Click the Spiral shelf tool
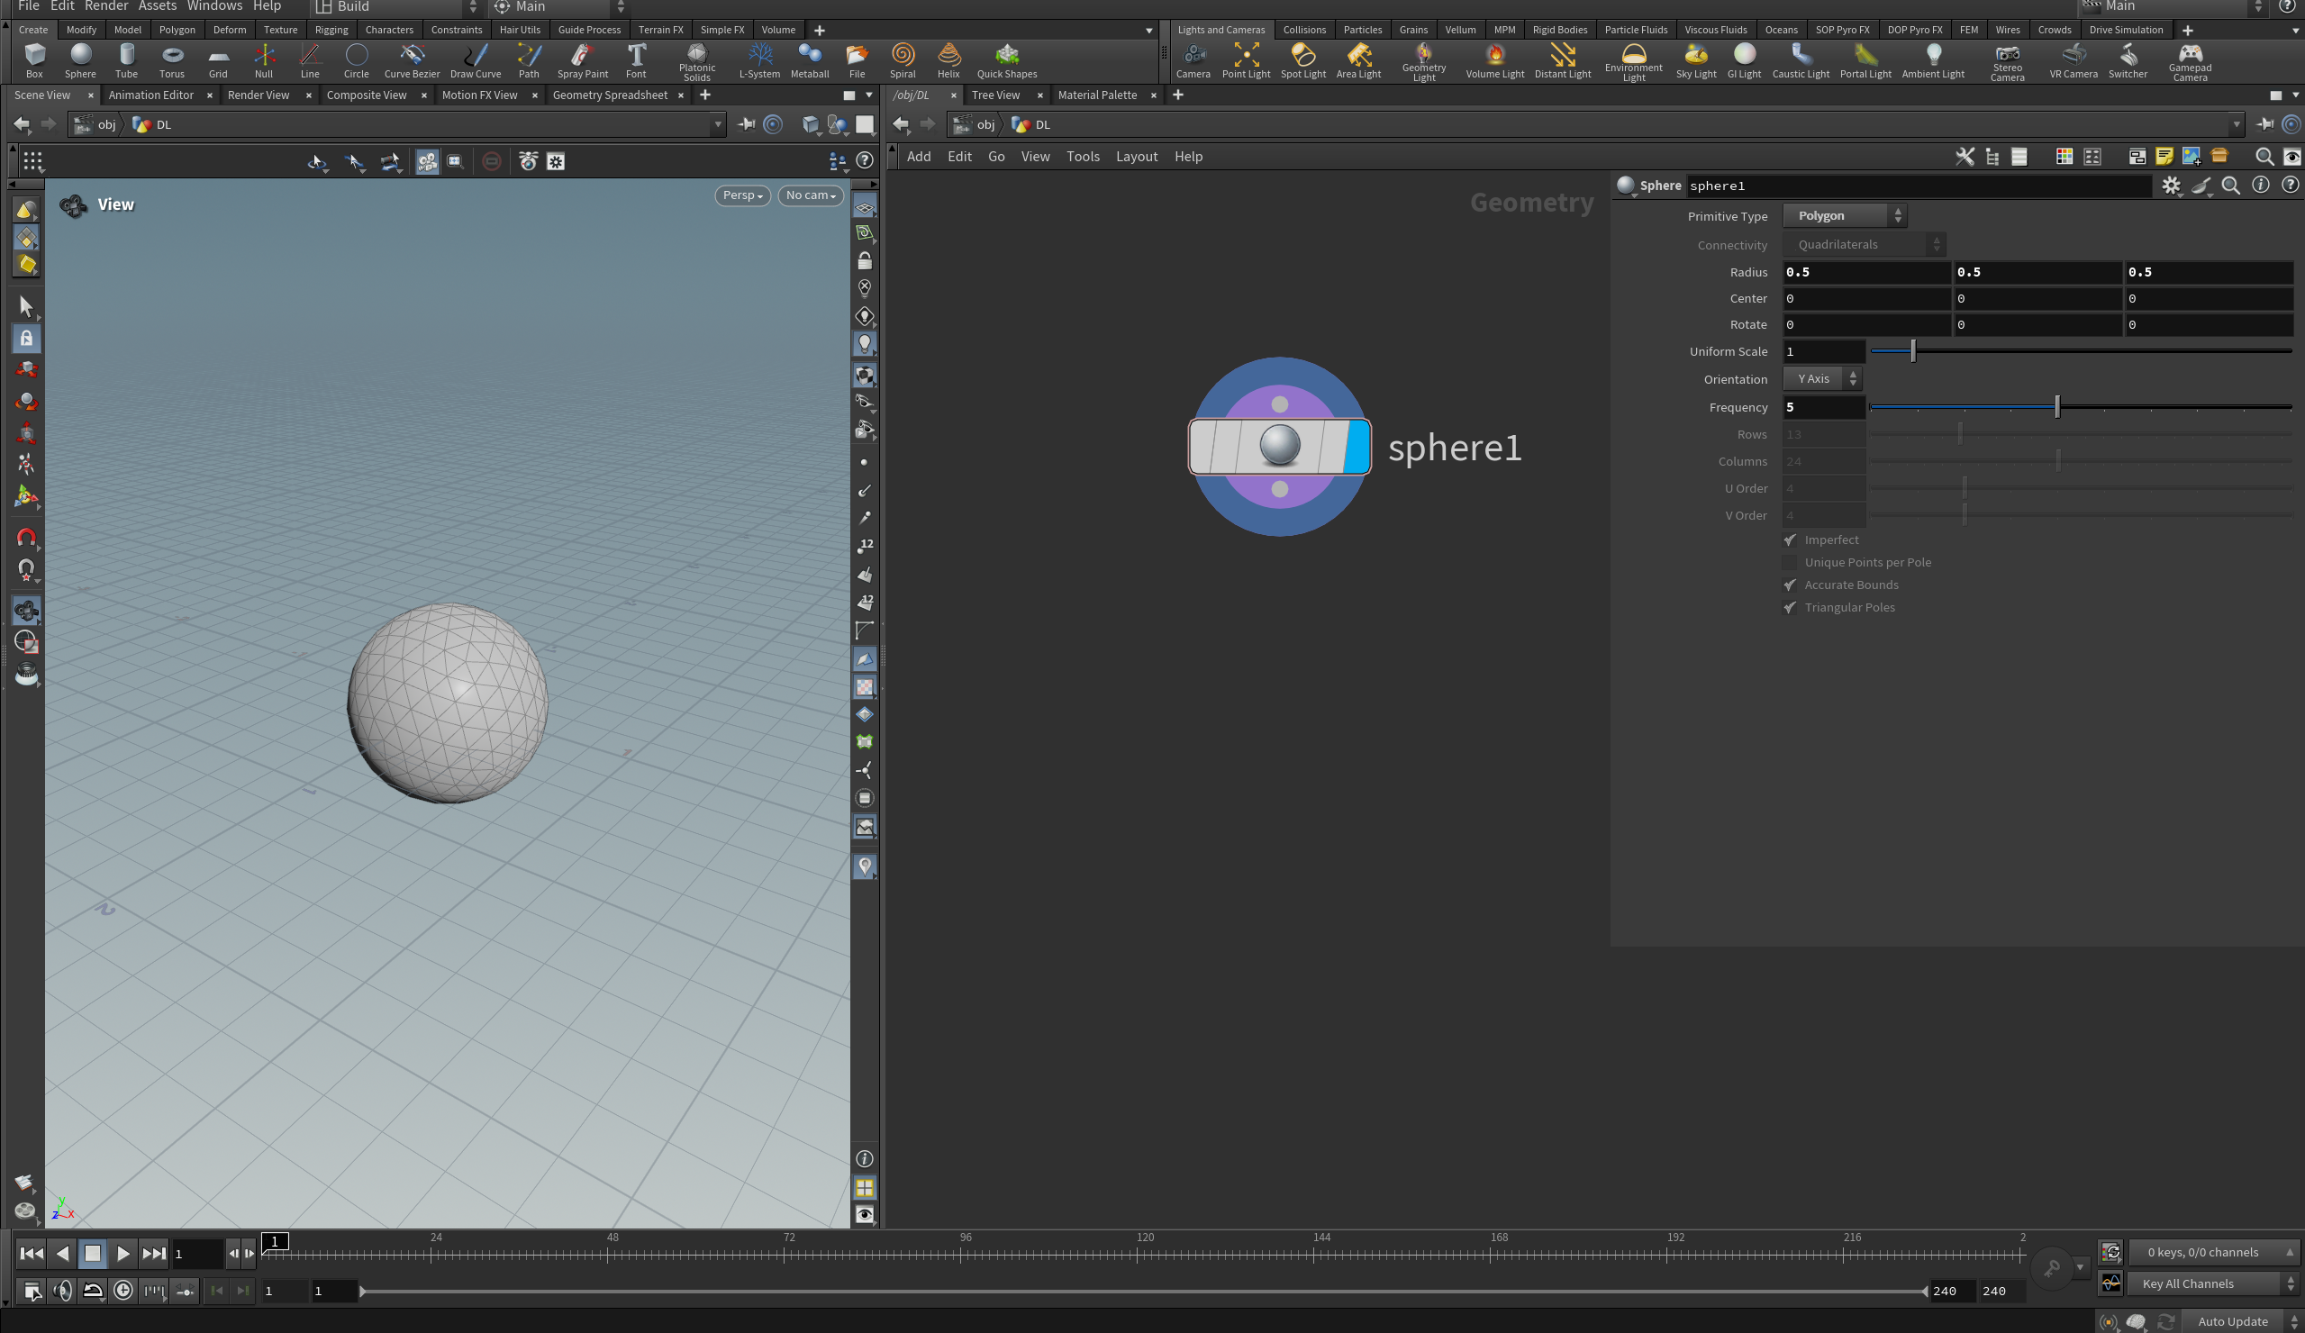Viewport: 2305px width, 1333px height. [x=902, y=60]
